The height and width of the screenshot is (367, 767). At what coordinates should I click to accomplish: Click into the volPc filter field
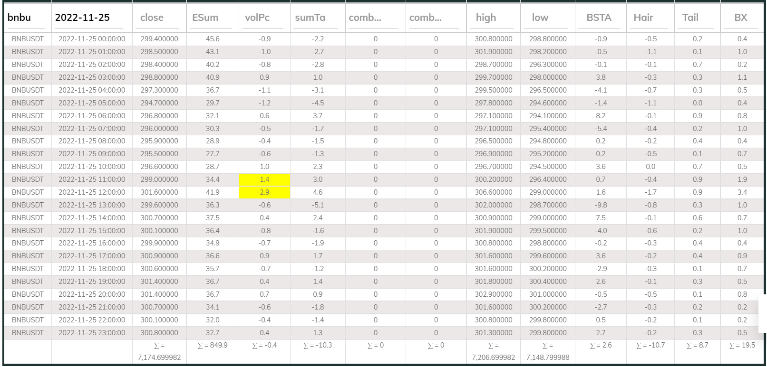pyautogui.click(x=264, y=18)
